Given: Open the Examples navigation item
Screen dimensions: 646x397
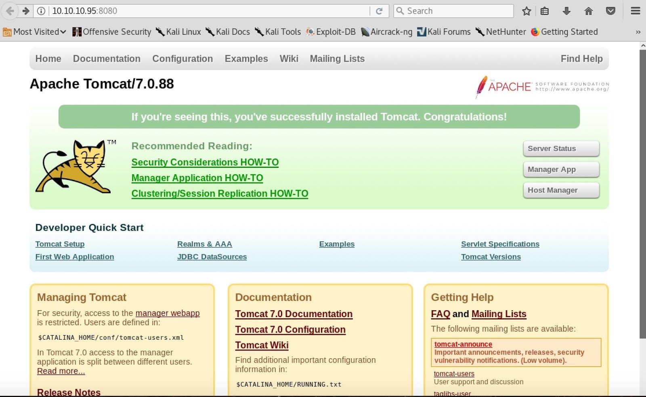Looking at the screenshot, I should 246,59.
